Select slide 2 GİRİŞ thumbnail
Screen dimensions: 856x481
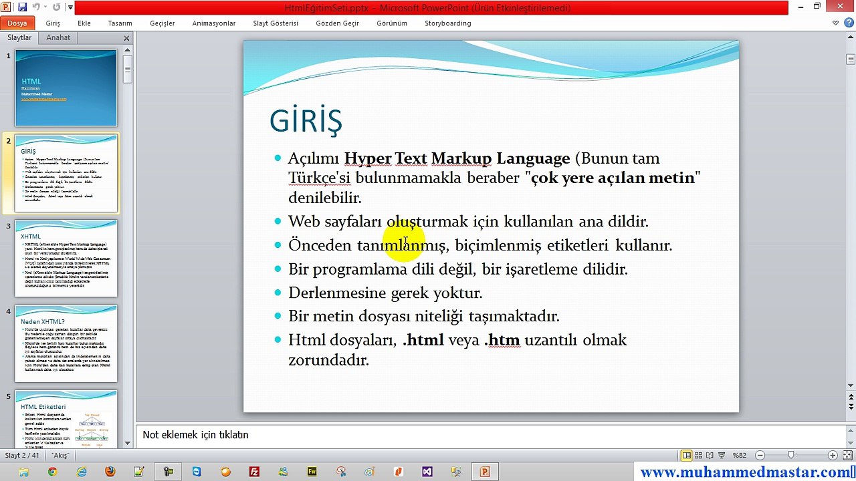point(66,173)
